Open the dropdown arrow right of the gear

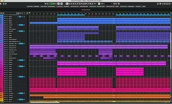[x=24, y=13]
